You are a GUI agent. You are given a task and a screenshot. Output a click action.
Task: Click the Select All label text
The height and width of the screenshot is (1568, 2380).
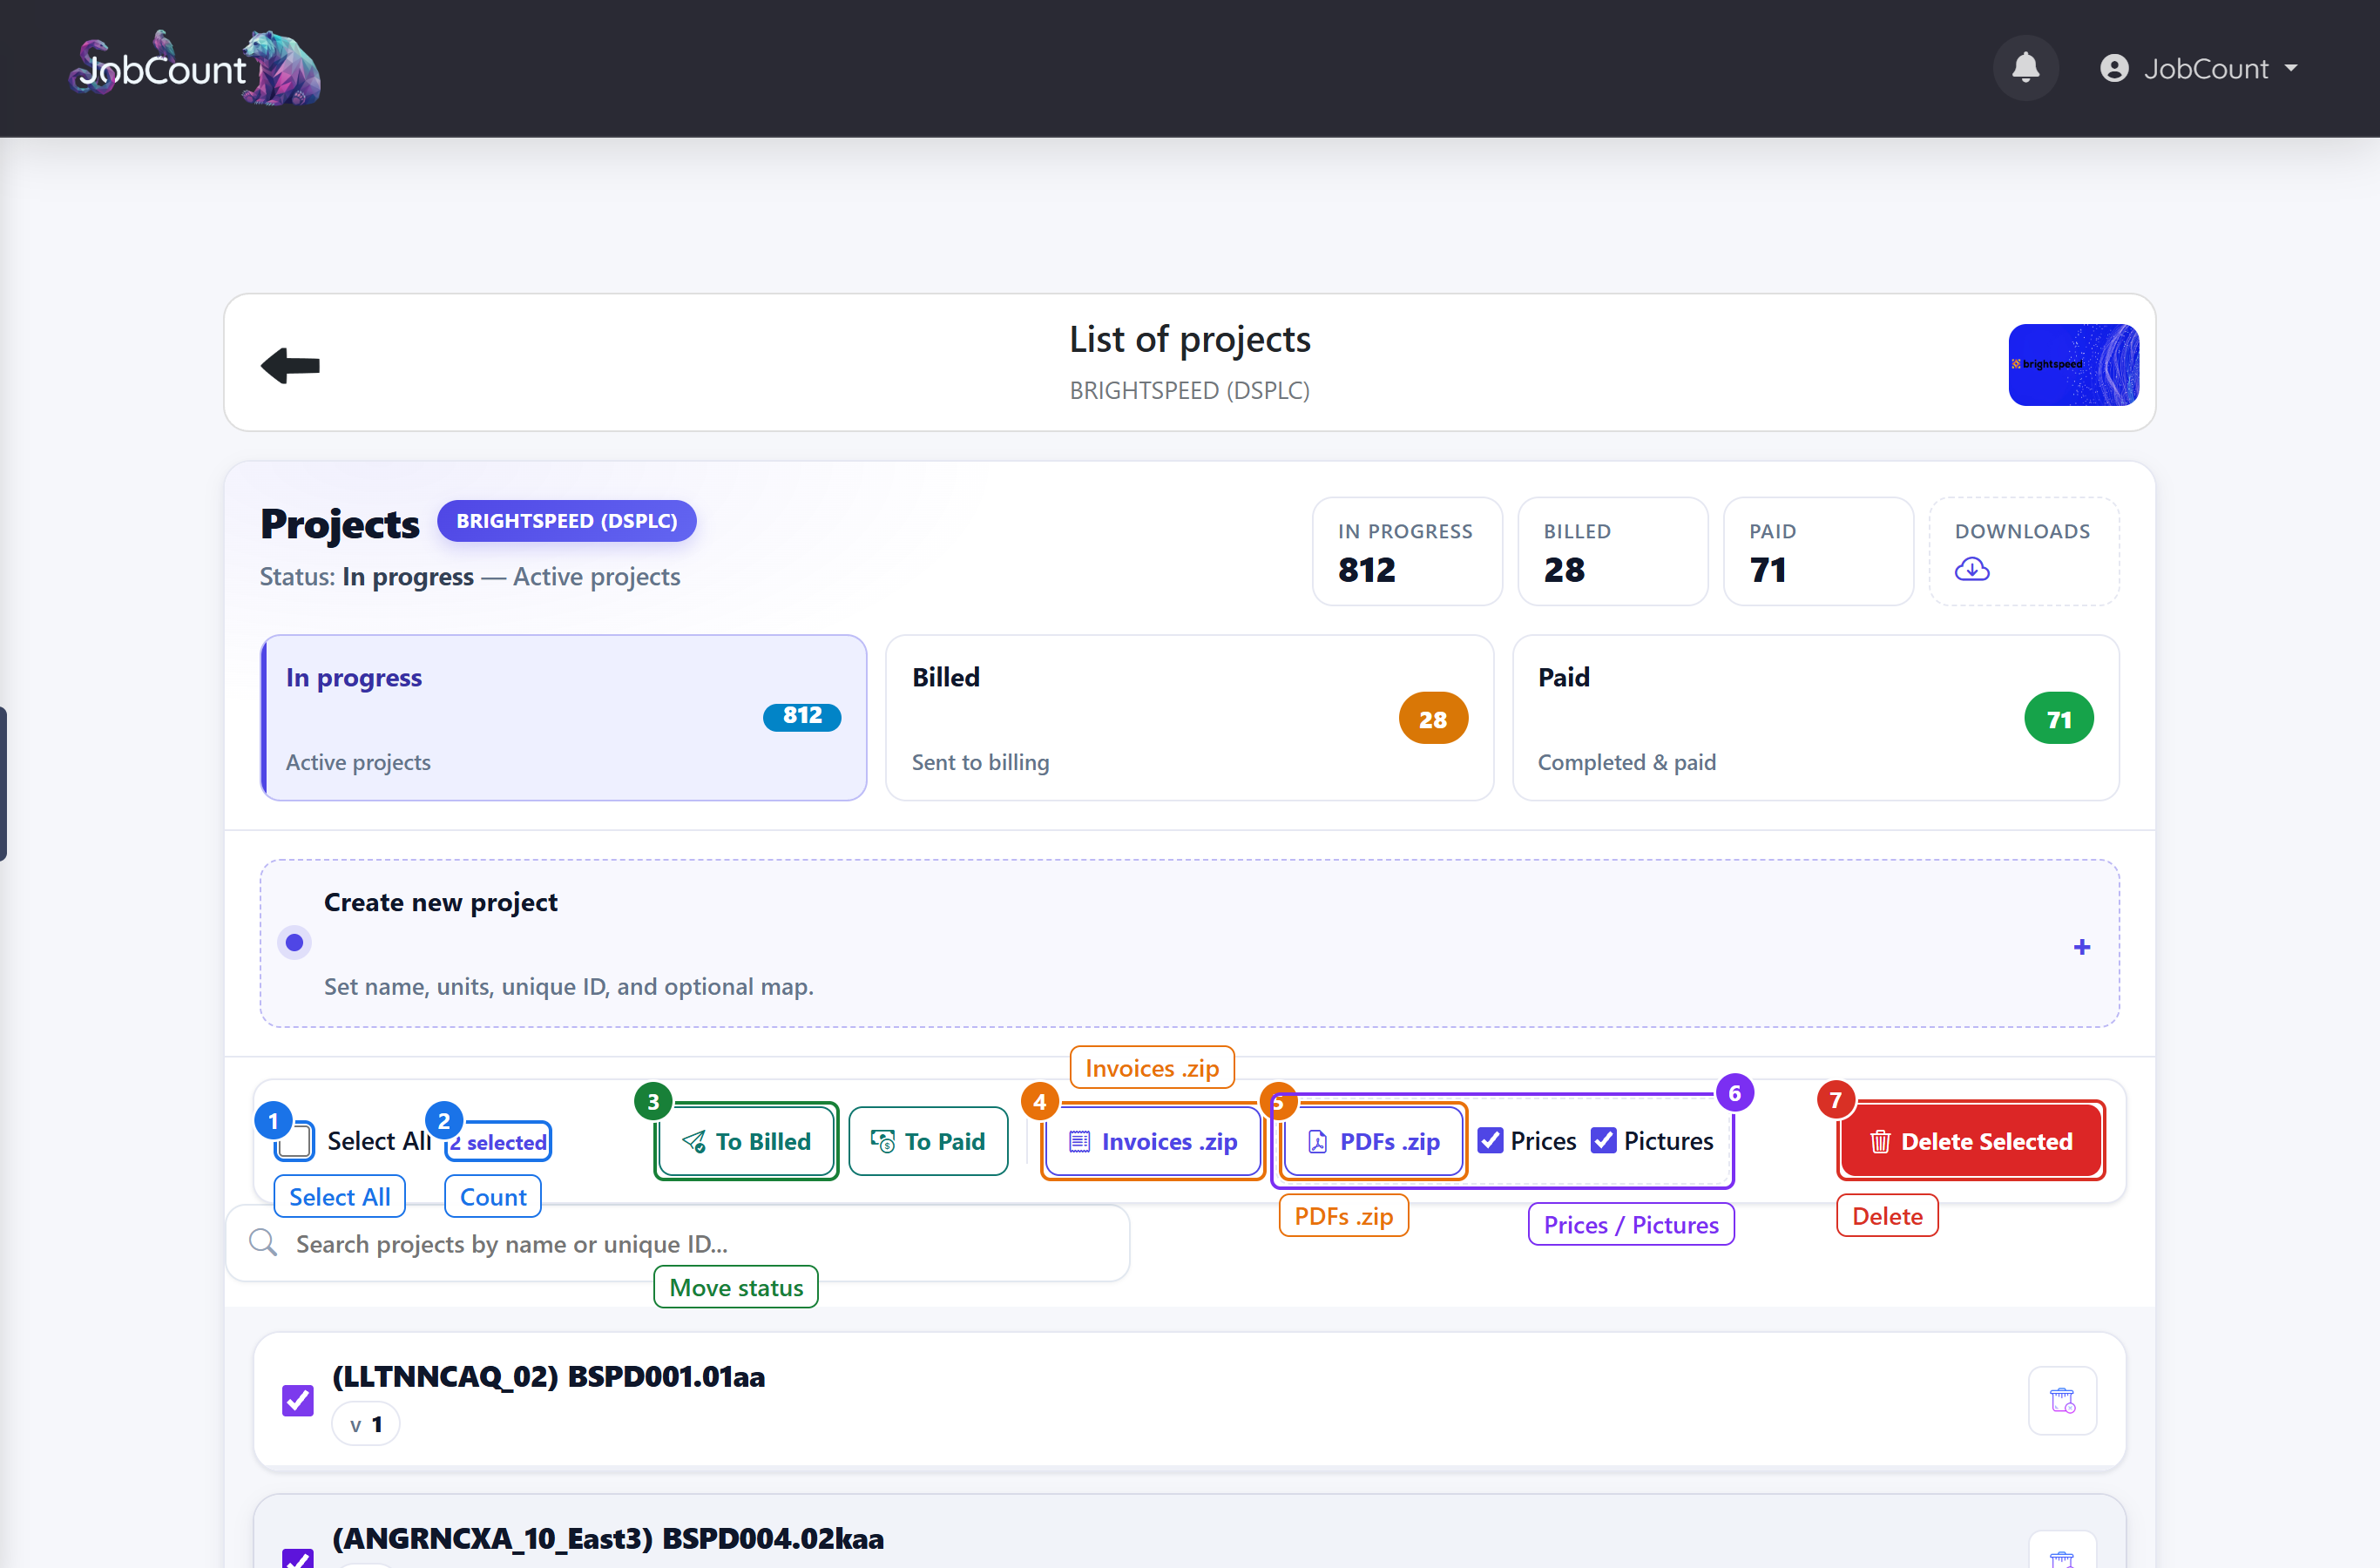[x=379, y=1141]
